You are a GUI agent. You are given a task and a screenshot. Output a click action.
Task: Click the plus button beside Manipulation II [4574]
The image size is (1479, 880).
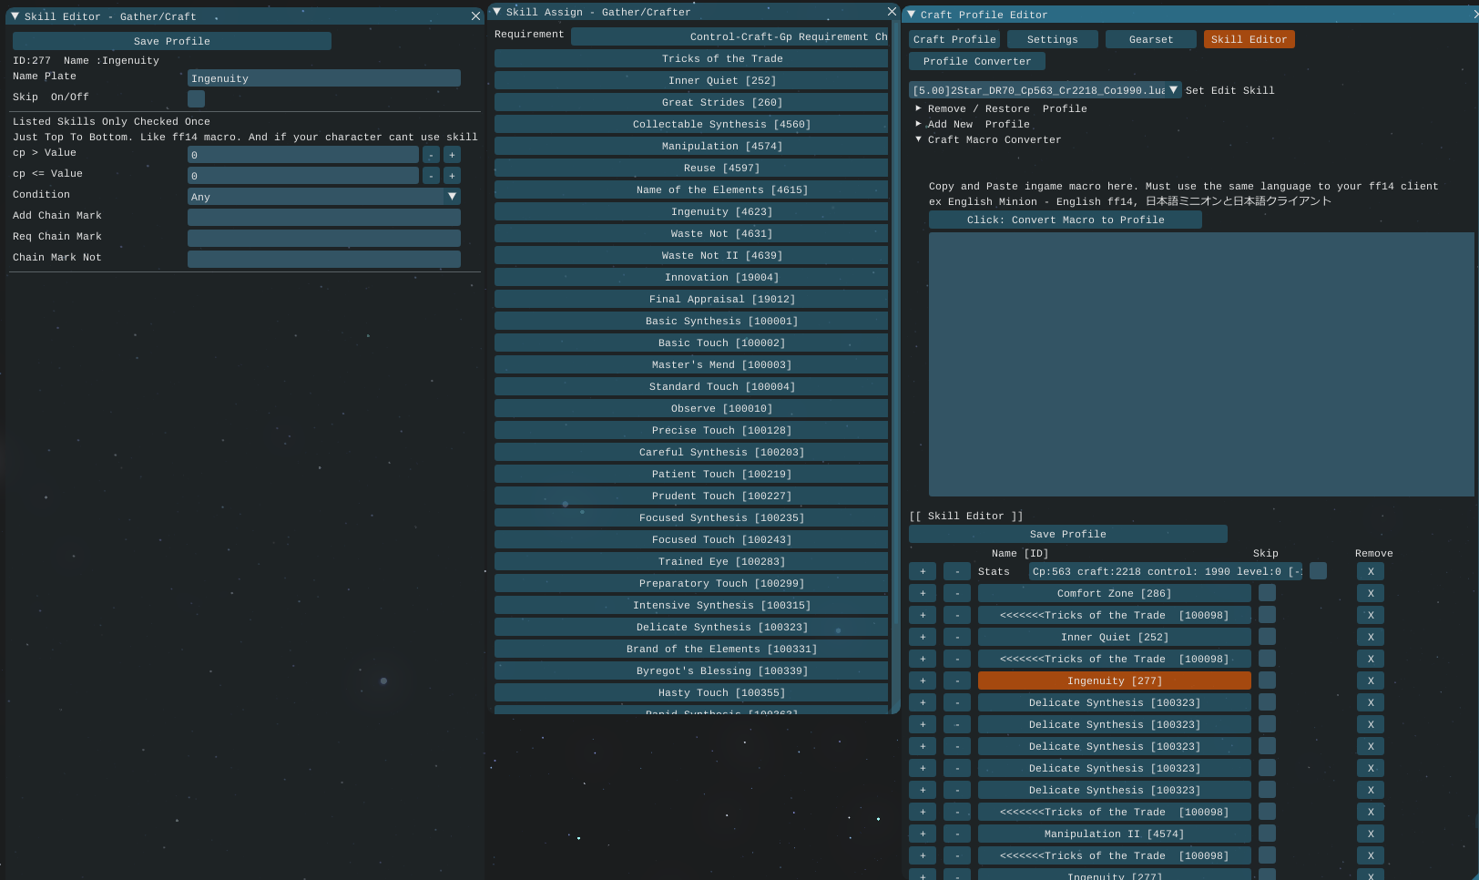[923, 834]
